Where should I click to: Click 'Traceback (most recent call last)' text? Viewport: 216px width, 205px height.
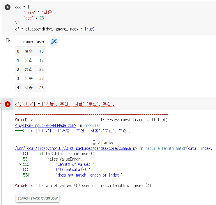(134, 120)
